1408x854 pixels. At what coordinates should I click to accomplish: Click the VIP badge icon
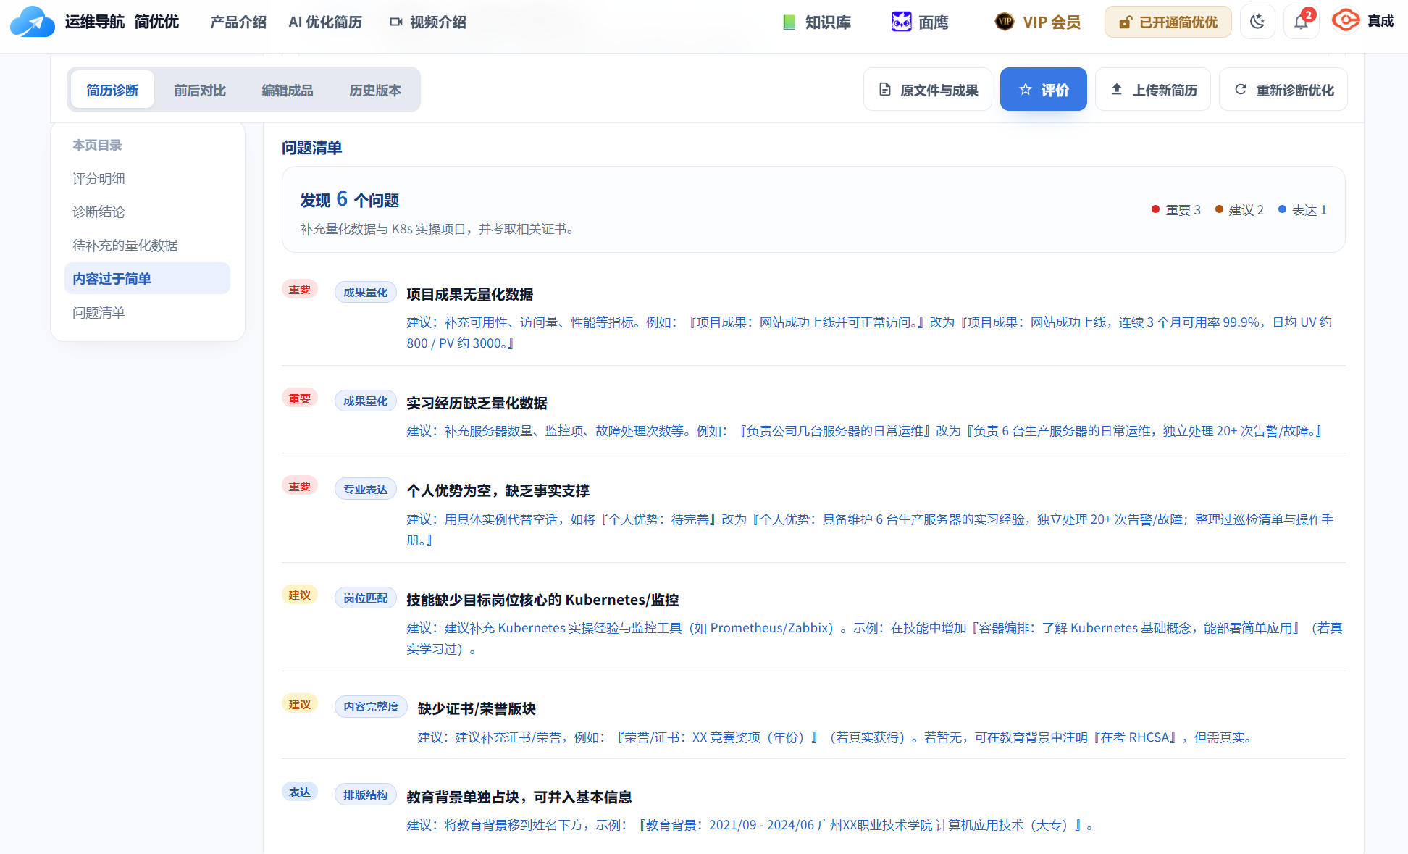[1005, 22]
